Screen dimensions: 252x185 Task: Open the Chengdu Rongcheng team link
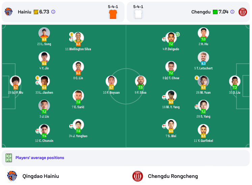(173, 176)
